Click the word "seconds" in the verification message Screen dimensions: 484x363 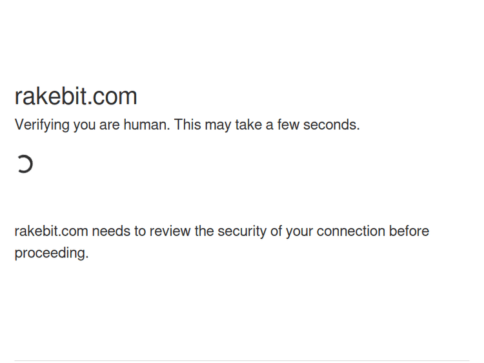click(x=330, y=125)
